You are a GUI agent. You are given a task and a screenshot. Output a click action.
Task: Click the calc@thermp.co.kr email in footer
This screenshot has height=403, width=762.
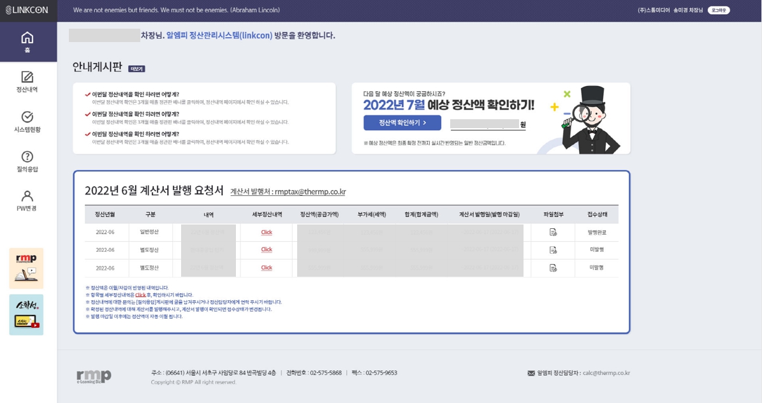point(610,373)
